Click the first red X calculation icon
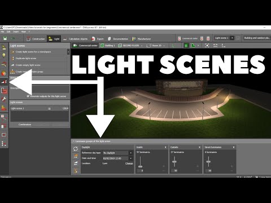This screenshot has width=271, height=203. (202, 38)
